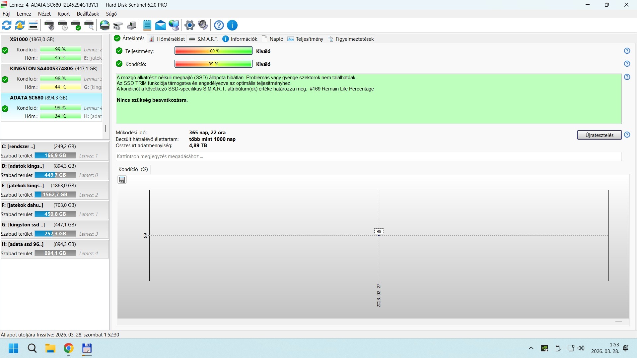Switch to the Hőmérséklet tab
The width and height of the screenshot is (637, 358).
tap(167, 39)
